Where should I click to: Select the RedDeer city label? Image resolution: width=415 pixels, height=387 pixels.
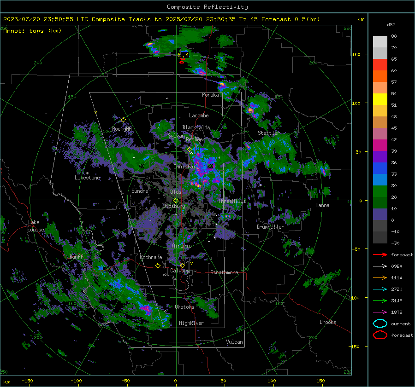(x=196, y=139)
